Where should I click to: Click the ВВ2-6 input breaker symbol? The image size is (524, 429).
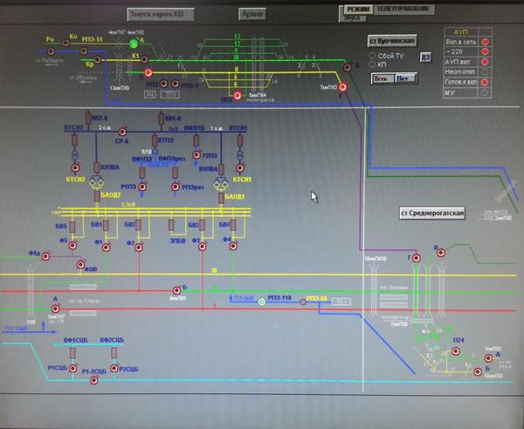click(x=88, y=118)
